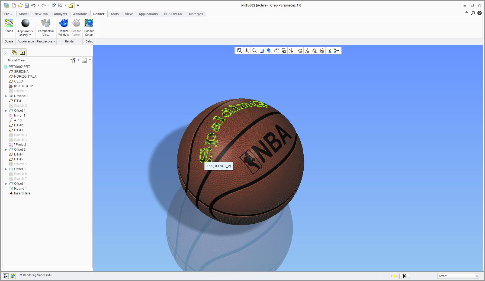
Task: Click the New file icon
Action: (x=14, y=5)
